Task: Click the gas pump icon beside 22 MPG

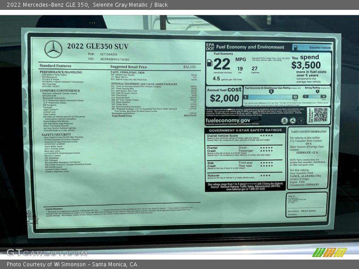Action: tap(210, 63)
